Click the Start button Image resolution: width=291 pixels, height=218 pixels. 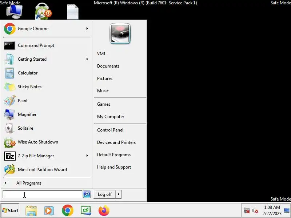click(x=10, y=211)
